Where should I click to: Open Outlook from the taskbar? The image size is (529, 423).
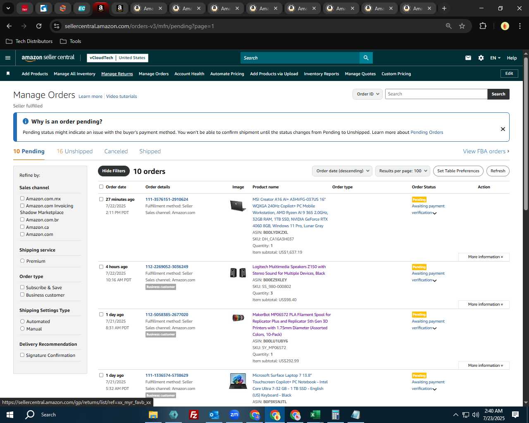click(214, 415)
